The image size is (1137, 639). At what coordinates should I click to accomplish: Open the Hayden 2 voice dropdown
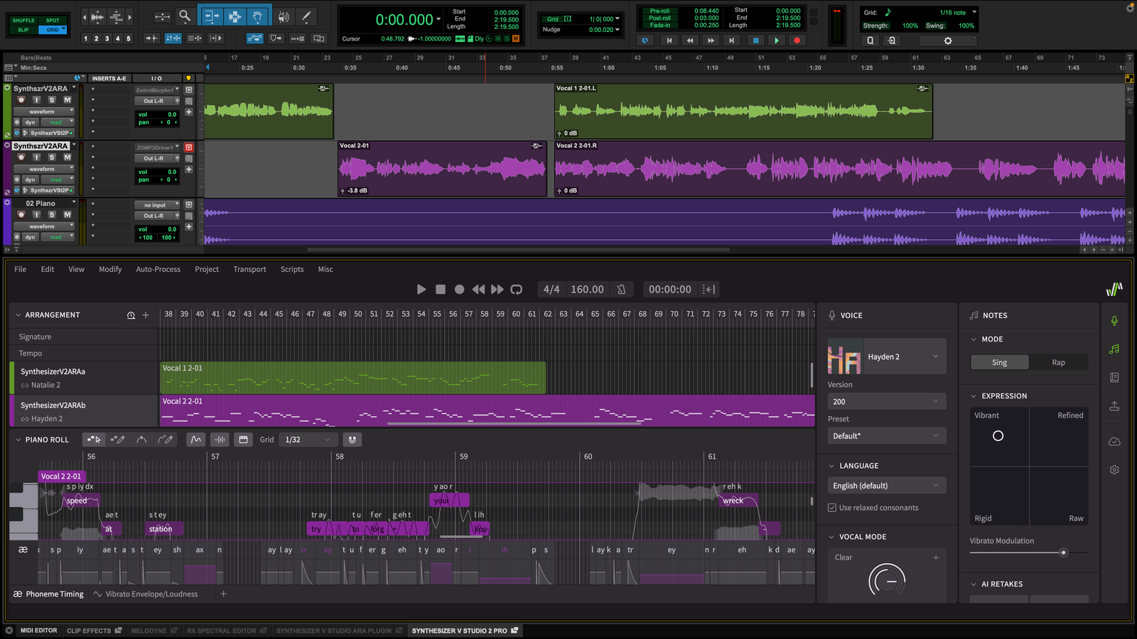point(902,356)
